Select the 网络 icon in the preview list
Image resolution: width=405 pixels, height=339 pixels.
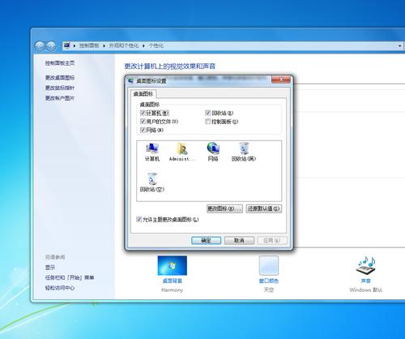click(213, 152)
